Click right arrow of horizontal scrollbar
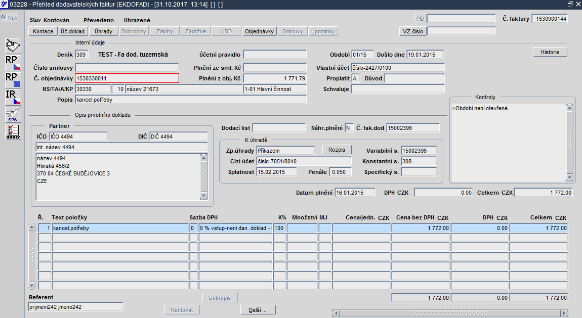 [565, 313]
